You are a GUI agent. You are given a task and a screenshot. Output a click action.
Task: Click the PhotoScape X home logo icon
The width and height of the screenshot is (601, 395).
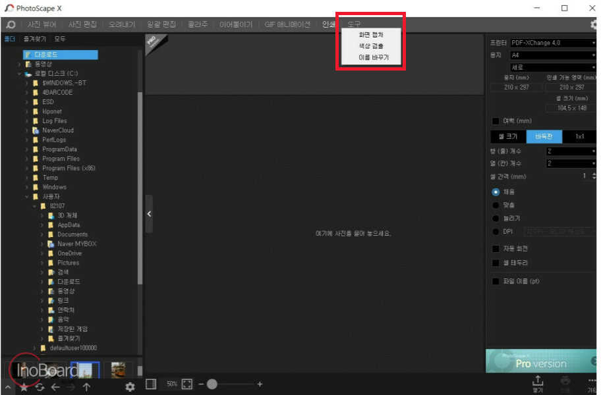pos(11,24)
